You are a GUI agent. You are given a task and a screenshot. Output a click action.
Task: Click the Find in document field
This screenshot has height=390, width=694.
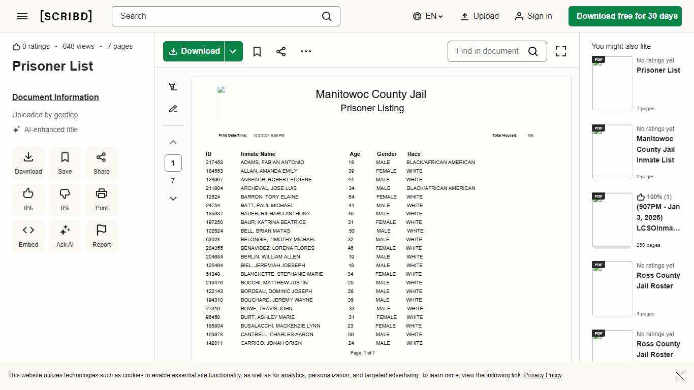487,51
